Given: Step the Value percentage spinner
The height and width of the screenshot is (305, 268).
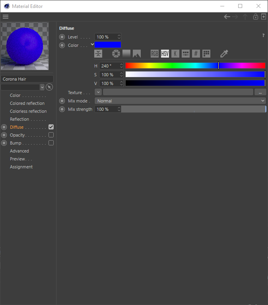Looking at the screenshot, I should [121, 83].
